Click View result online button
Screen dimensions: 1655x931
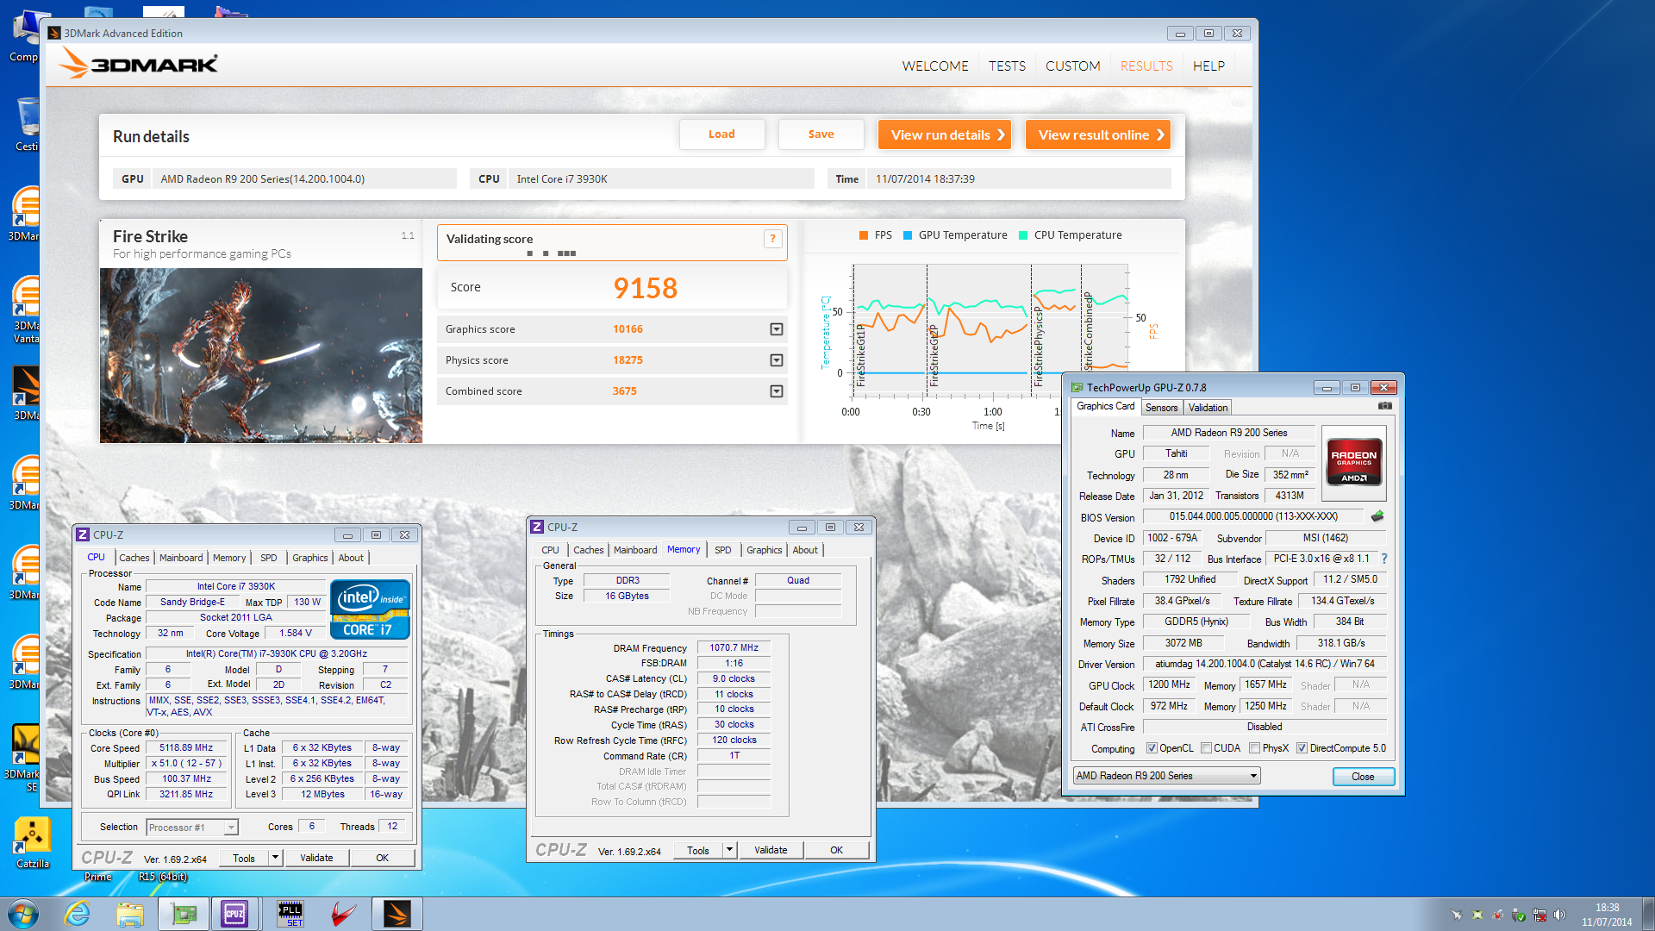(1098, 134)
